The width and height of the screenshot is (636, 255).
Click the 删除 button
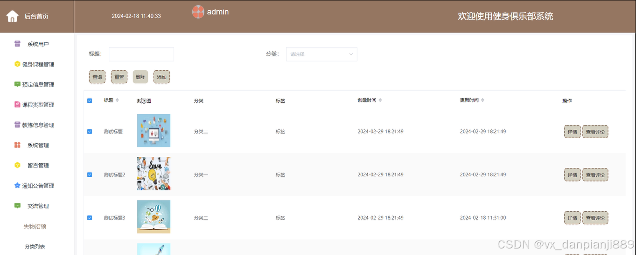click(140, 77)
